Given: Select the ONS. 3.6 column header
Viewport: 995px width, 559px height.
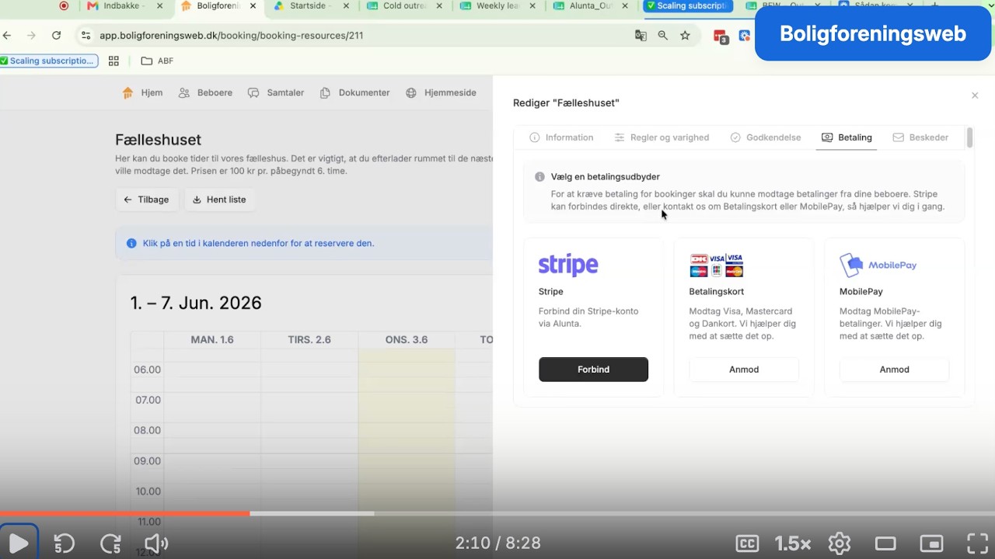Looking at the screenshot, I should 407,339.
